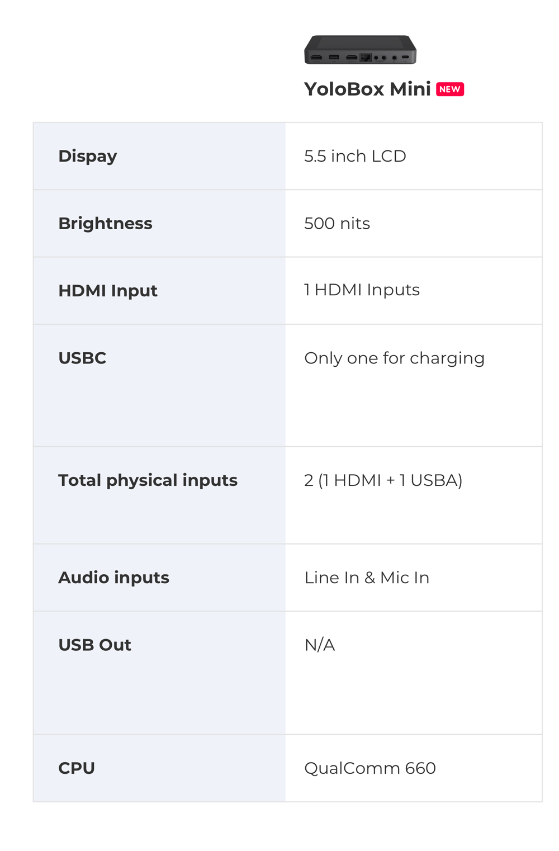This screenshot has height=851, width=559.
Task: Click the 5.5 inch LCD value
Action: [x=355, y=156]
